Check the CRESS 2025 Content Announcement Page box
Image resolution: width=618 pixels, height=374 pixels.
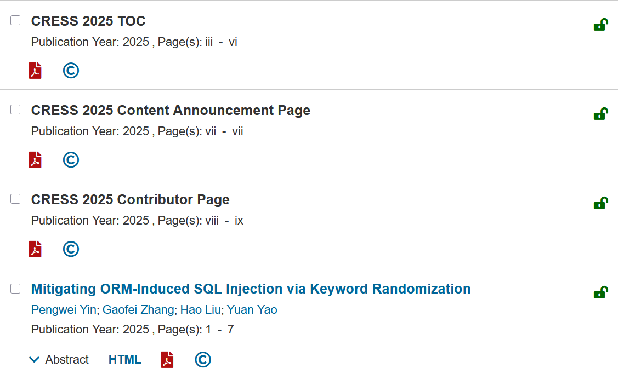[x=15, y=110]
